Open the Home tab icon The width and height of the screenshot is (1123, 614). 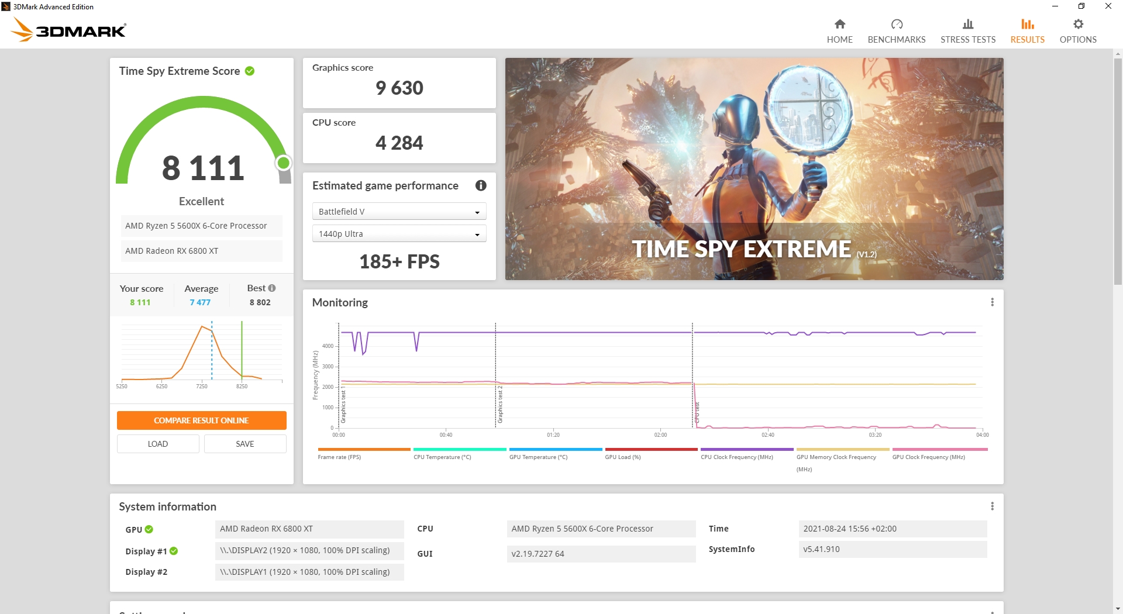click(x=839, y=24)
